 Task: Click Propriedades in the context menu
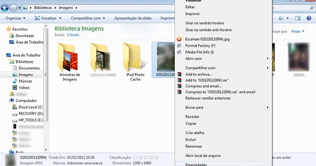196,164
